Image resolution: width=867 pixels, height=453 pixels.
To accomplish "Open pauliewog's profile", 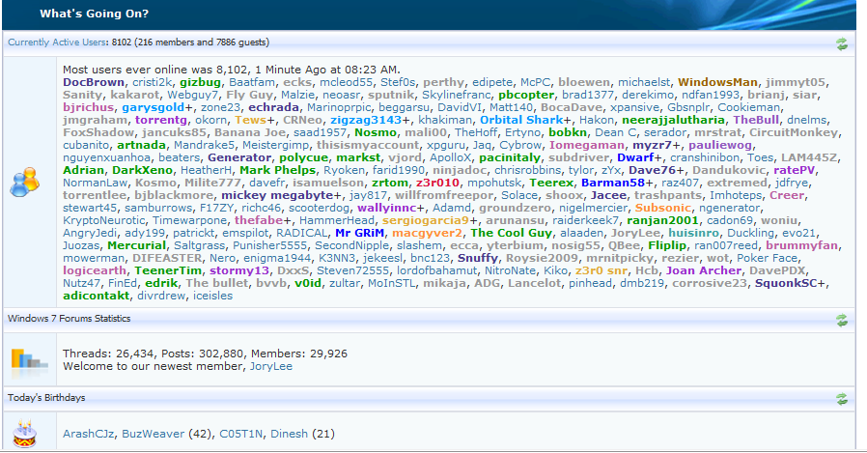I will click(x=720, y=145).
